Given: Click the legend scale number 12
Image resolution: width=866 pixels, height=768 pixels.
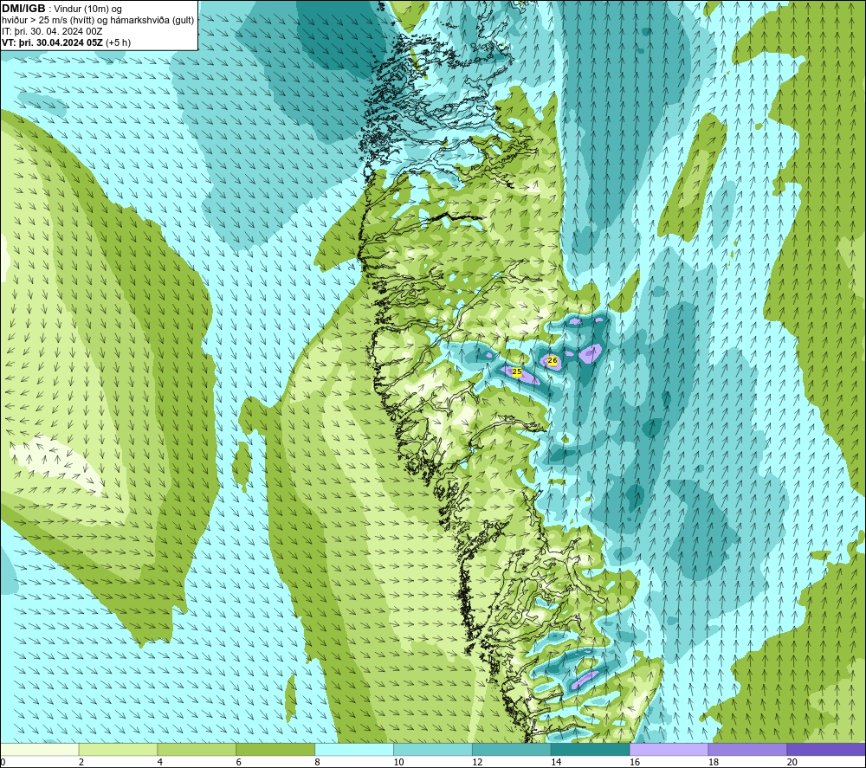Looking at the screenshot, I should 477,762.
